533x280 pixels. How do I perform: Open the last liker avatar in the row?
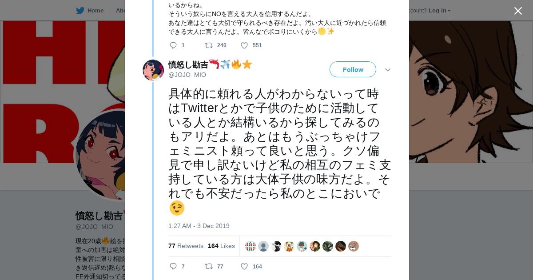coord(354,246)
